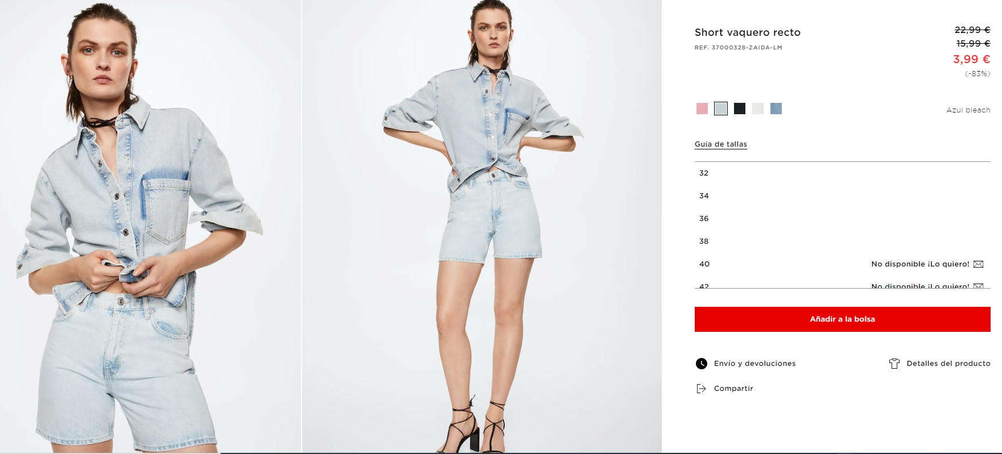
Task: Click the clock icon beside Envío y devoluciones
Action: (x=702, y=364)
